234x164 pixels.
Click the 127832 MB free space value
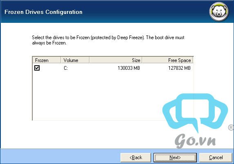point(179,68)
